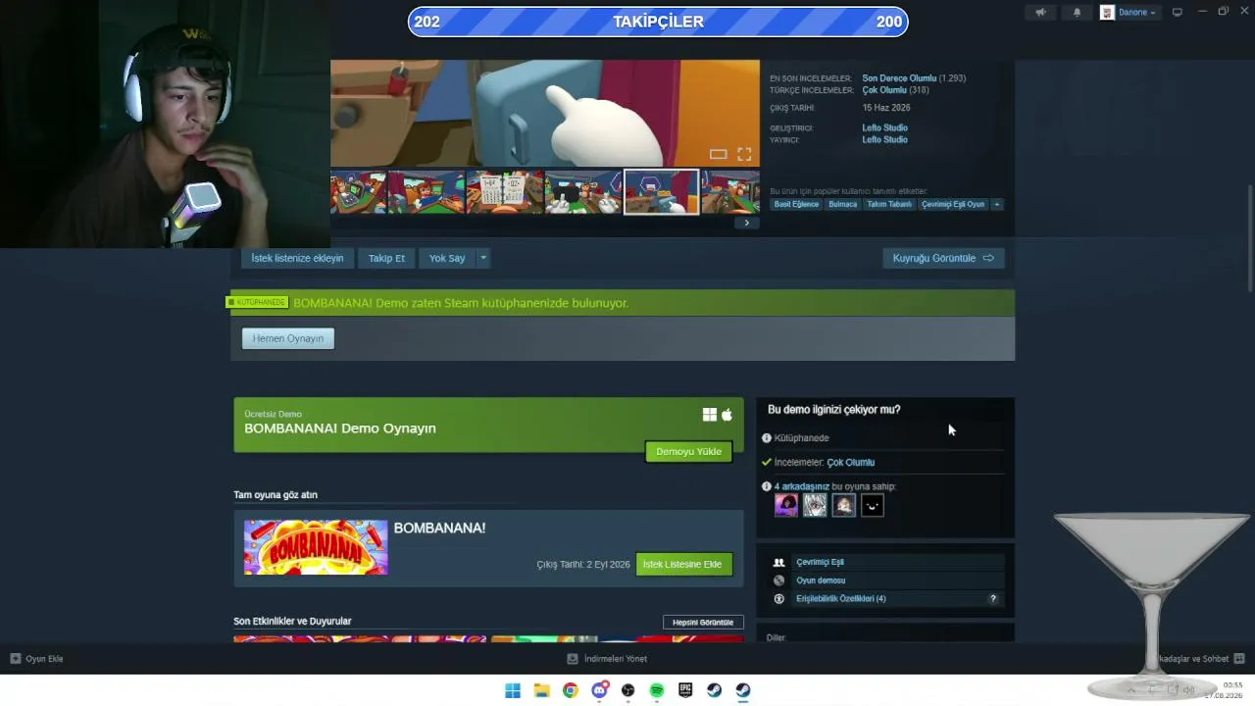Select the 'Çevrimiçi Eşli Oyun' tag
Image resolution: width=1255 pixels, height=706 pixels.
coord(953,204)
